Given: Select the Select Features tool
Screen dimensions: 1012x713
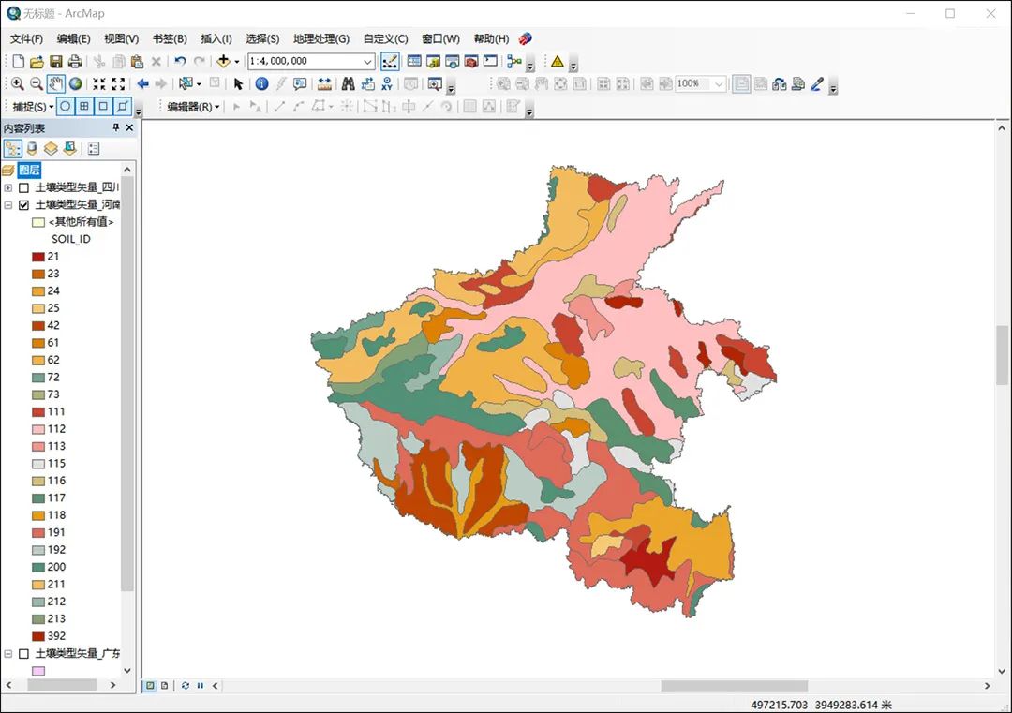Looking at the screenshot, I should (186, 84).
